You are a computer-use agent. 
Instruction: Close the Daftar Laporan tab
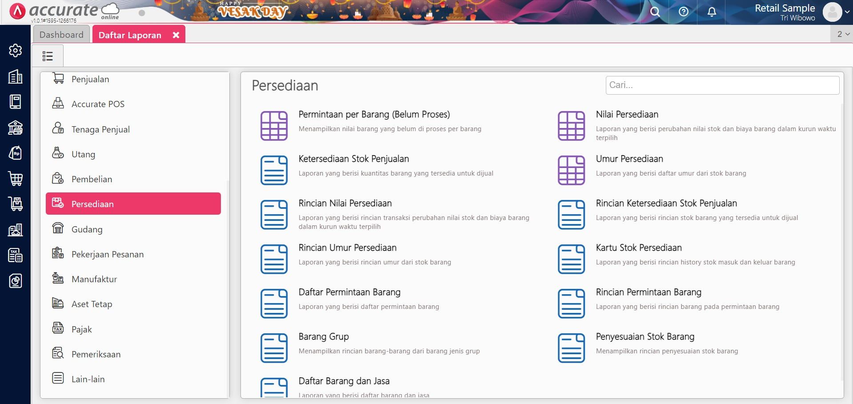coord(176,35)
